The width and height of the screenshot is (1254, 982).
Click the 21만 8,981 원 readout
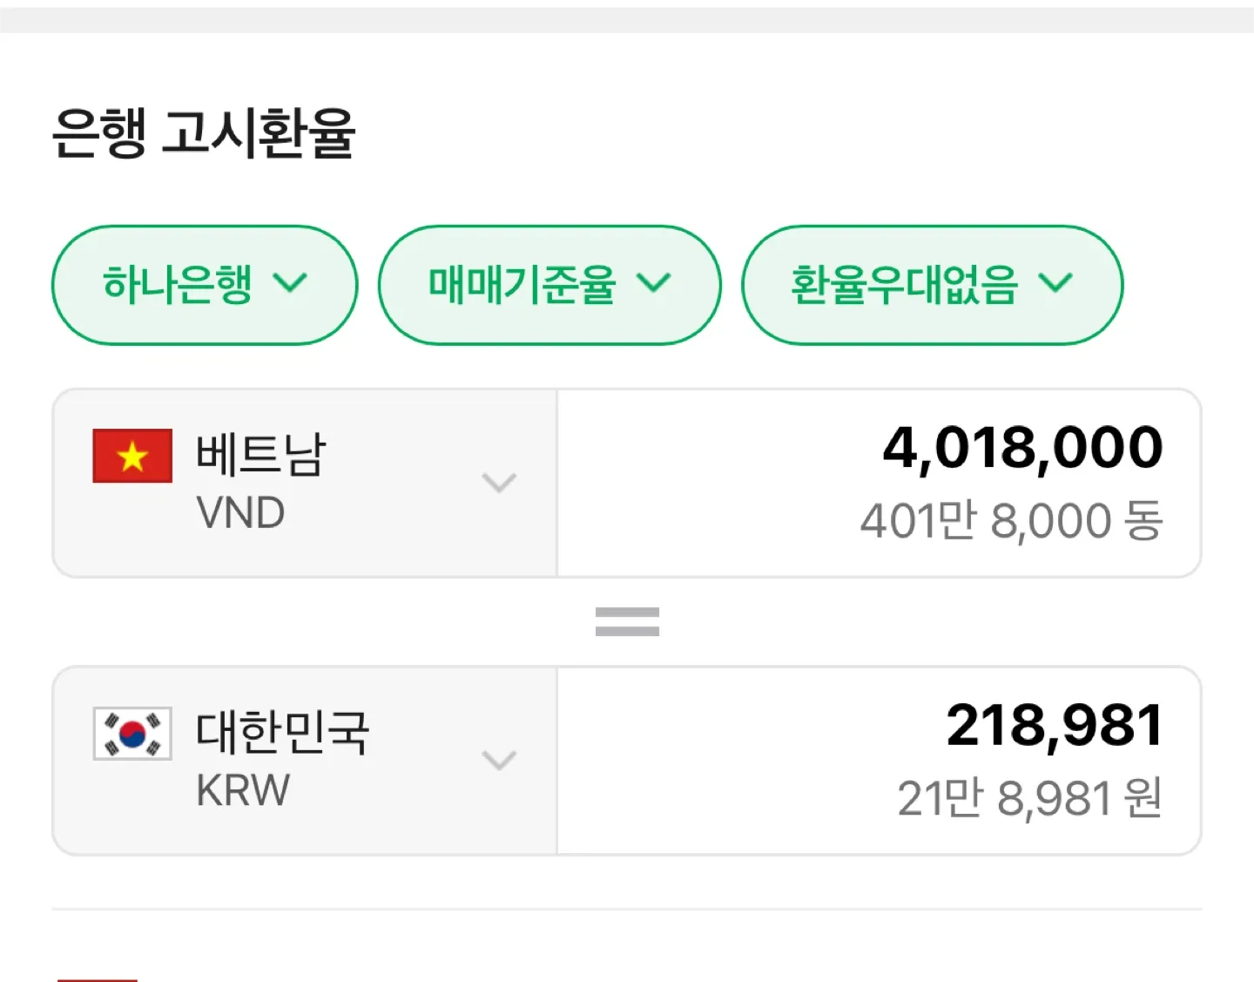(x=1029, y=798)
